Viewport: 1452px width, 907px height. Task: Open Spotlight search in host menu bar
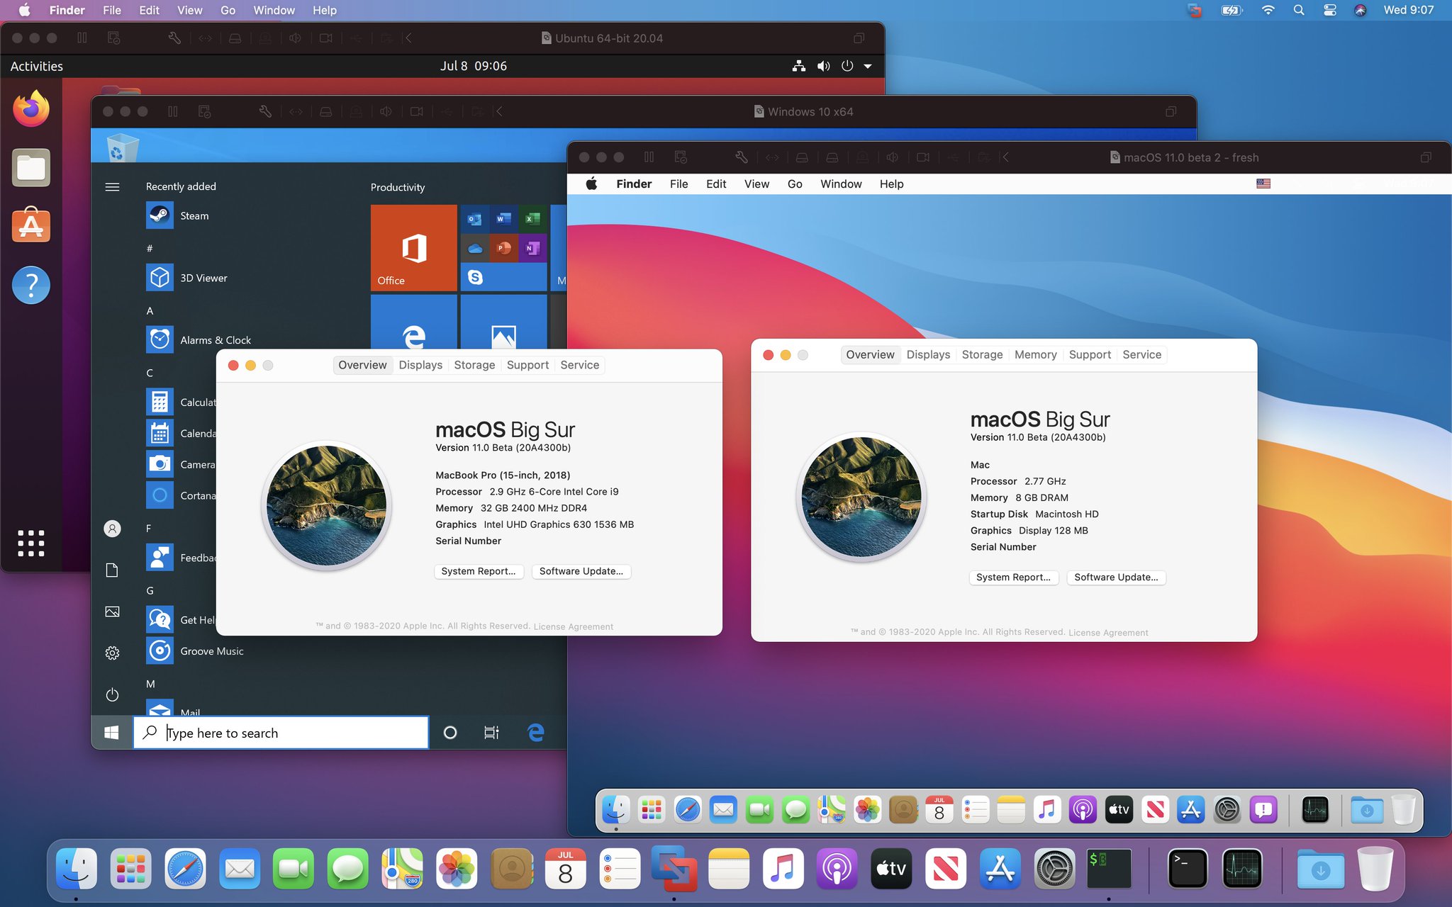(x=1299, y=10)
